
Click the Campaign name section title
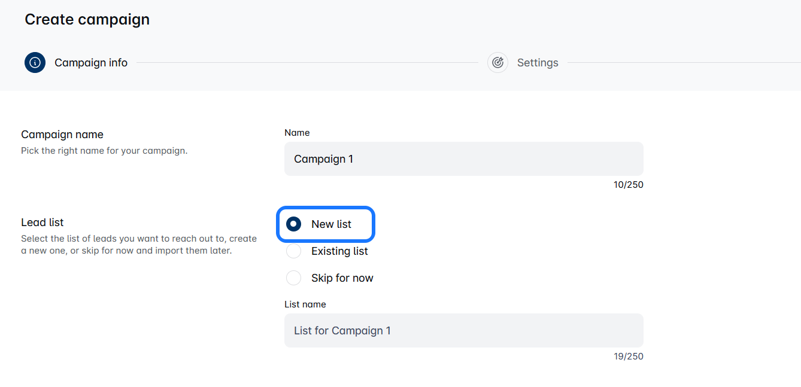pyautogui.click(x=62, y=135)
